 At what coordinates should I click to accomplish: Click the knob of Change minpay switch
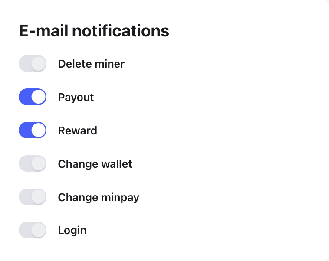pos(39,197)
